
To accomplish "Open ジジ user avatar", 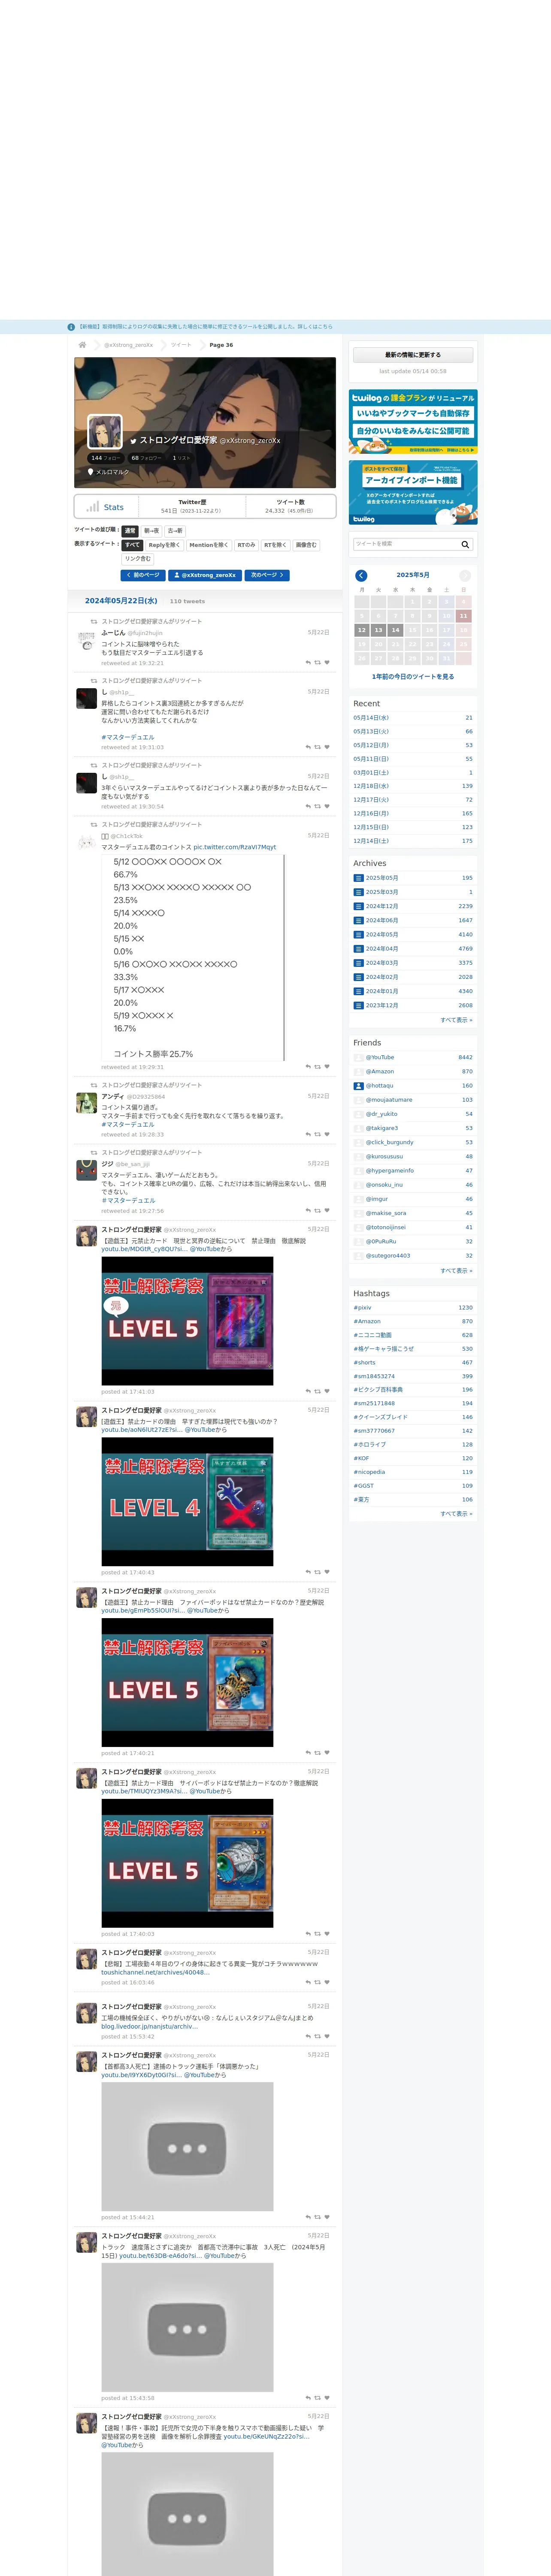I will point(87,1170).
